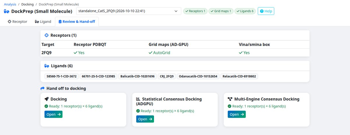Select ligand chip Balicatib-CID-10201696
Screen dimensions: 350x135
137,76
